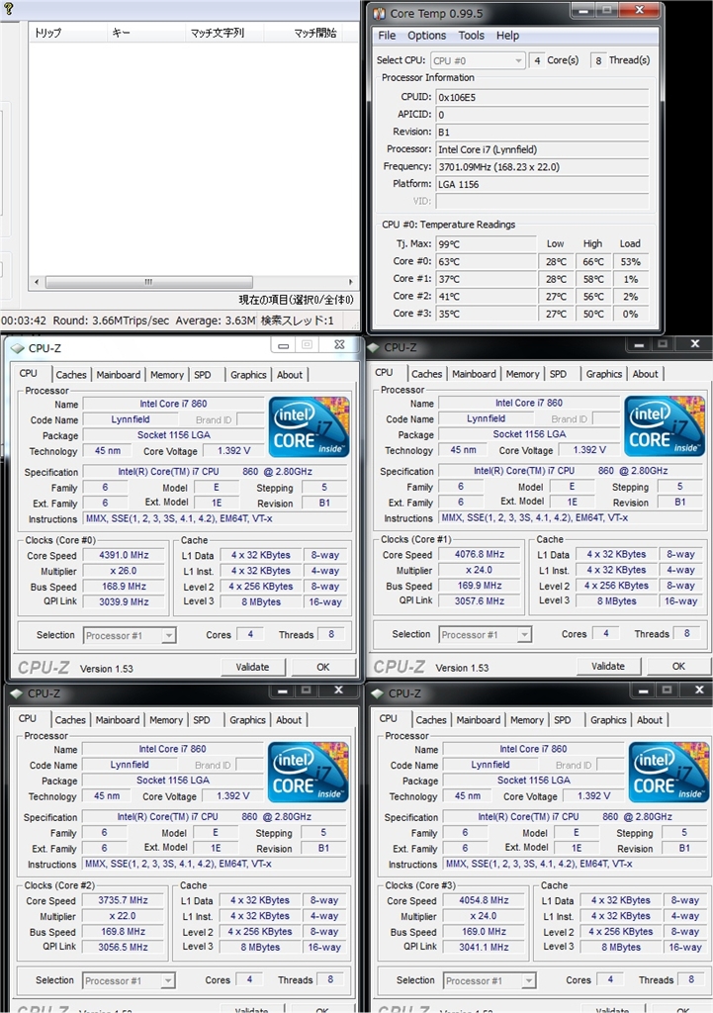Click the Intel Core i7 logo in the Core #3 CPU-Z window

tap(669, 772)
